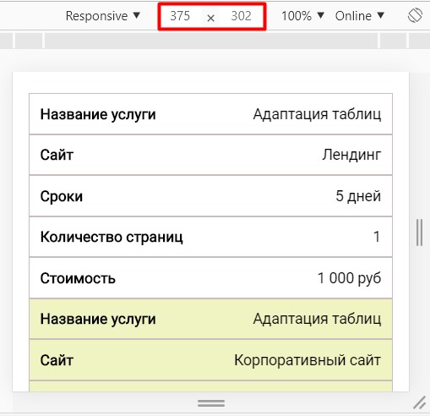Click 'Адаптация таблиц' in the yellow row
430x416 pixels.
pyautogui.click(x=317, y=319)
